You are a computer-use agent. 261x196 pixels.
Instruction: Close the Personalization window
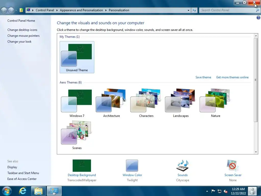(254, 3)
